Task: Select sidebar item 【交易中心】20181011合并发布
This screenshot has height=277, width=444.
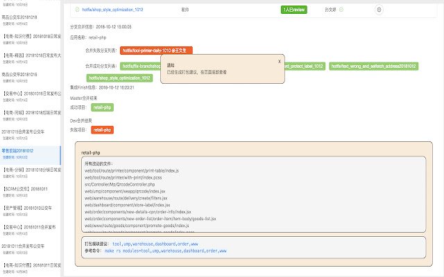Action: (x=31, y=230)
